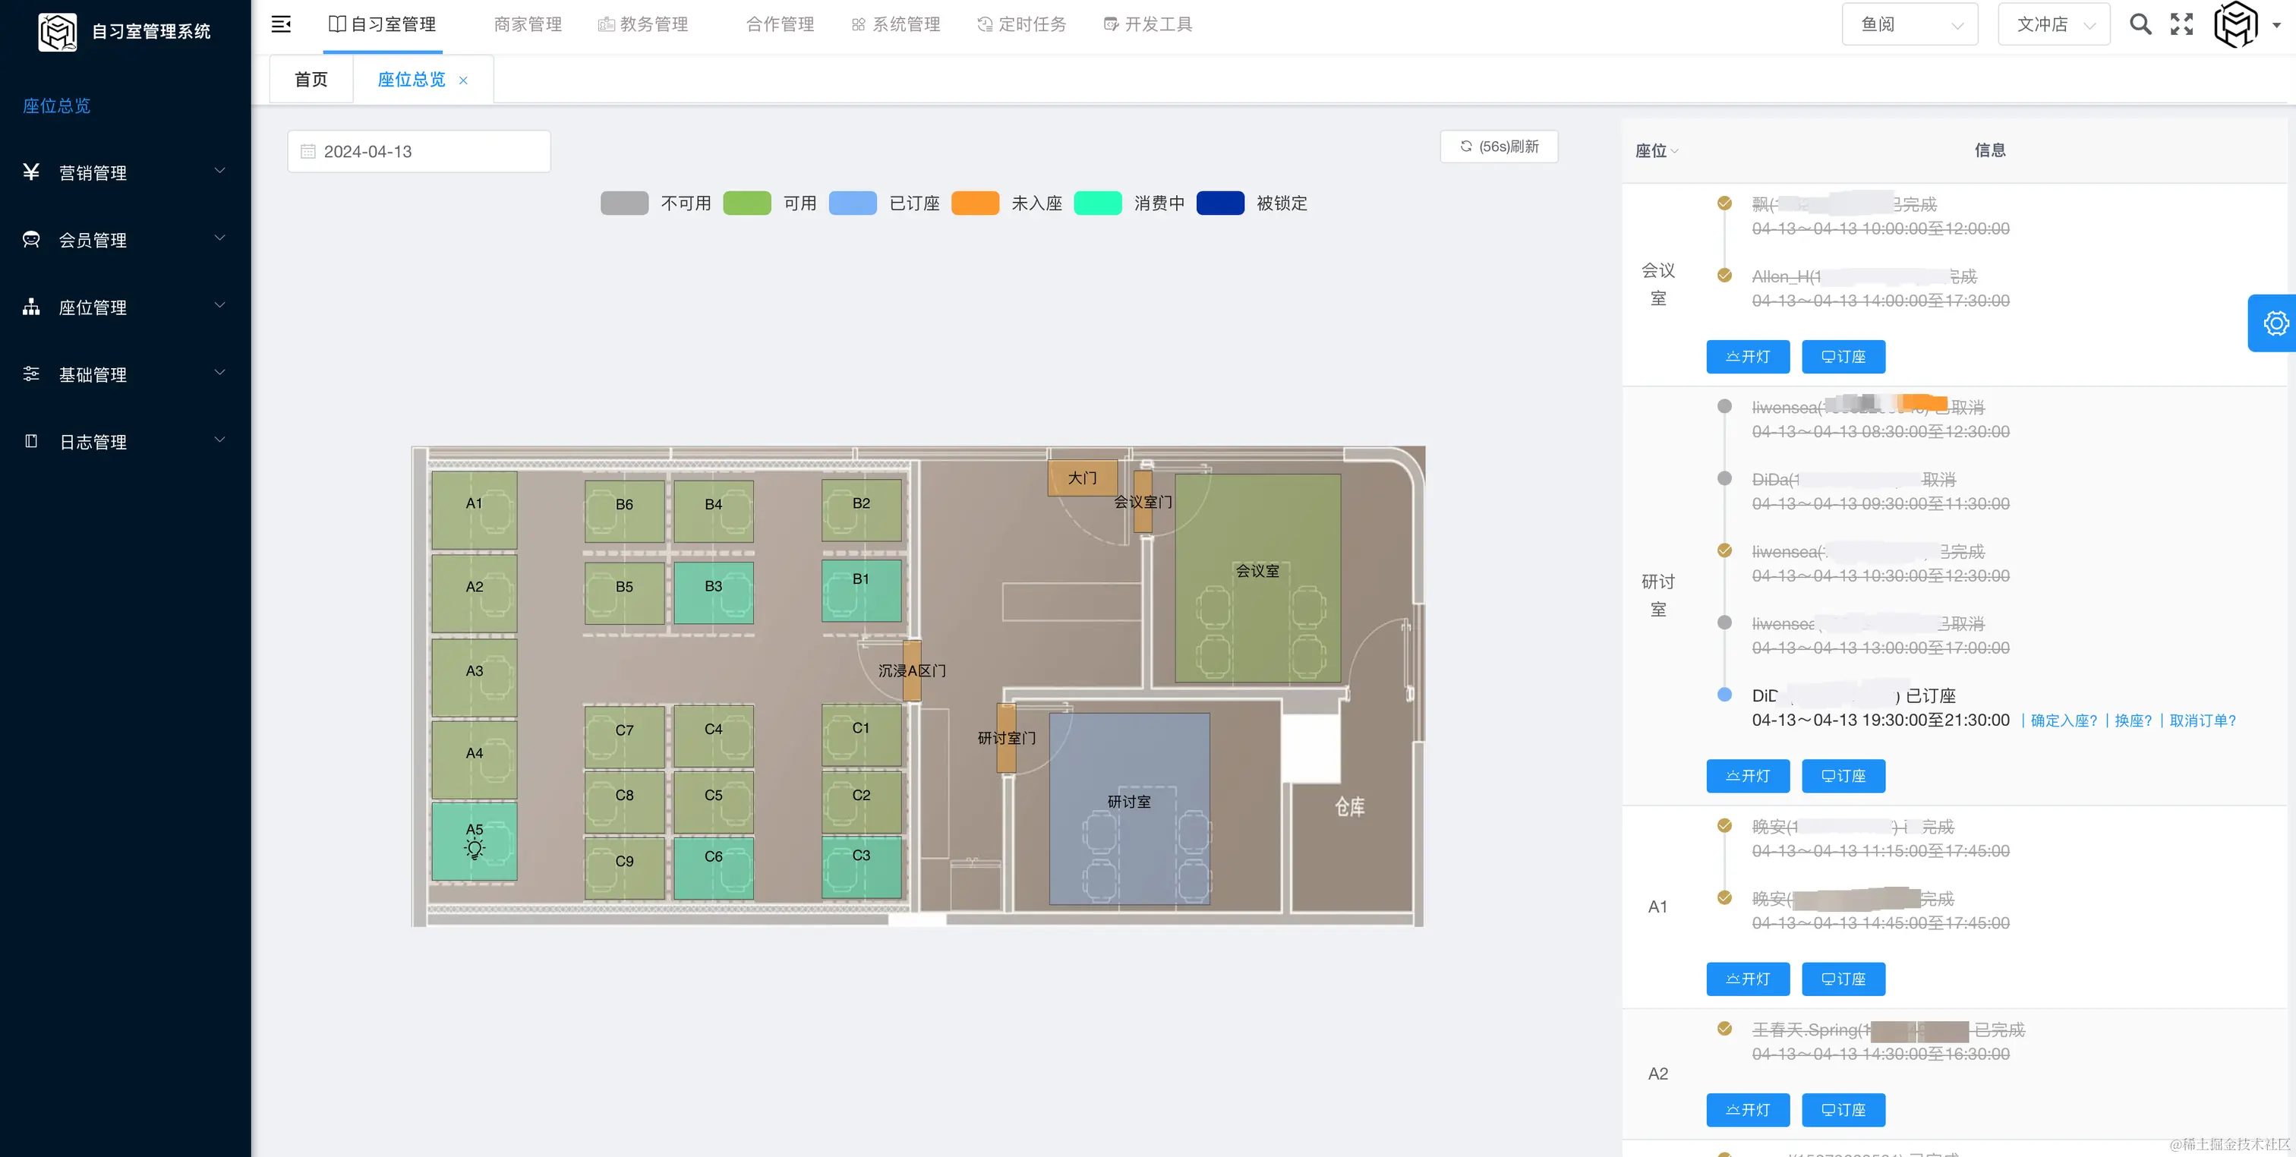The height and width of the screenshot is (1157, 2296).
Task: Open the 文冲店 store dropdown
Action: click(2054, 24)
